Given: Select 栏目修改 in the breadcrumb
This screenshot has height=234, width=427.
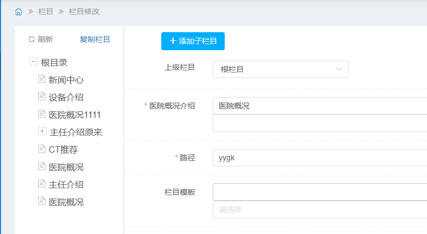Looking at the screenshot, I should point(84,11).
